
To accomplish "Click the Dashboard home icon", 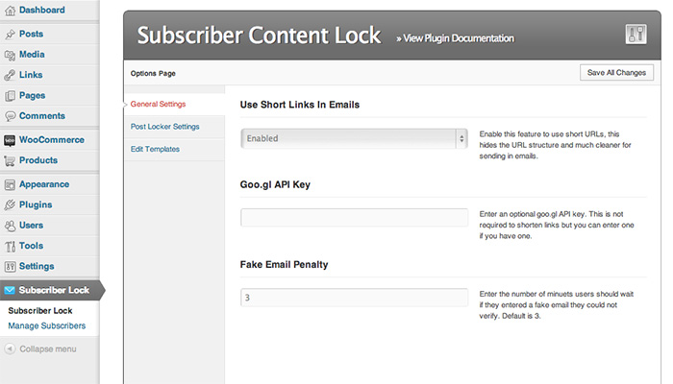I will tap(10, 11).
